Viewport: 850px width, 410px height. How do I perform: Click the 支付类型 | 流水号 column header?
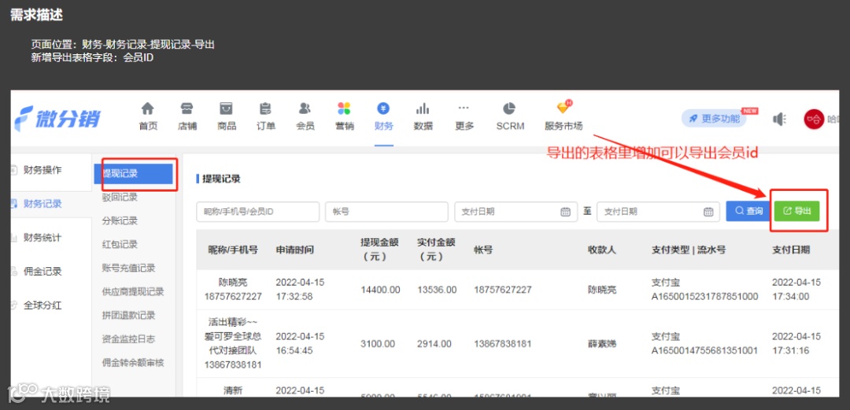tap(689, 250)
